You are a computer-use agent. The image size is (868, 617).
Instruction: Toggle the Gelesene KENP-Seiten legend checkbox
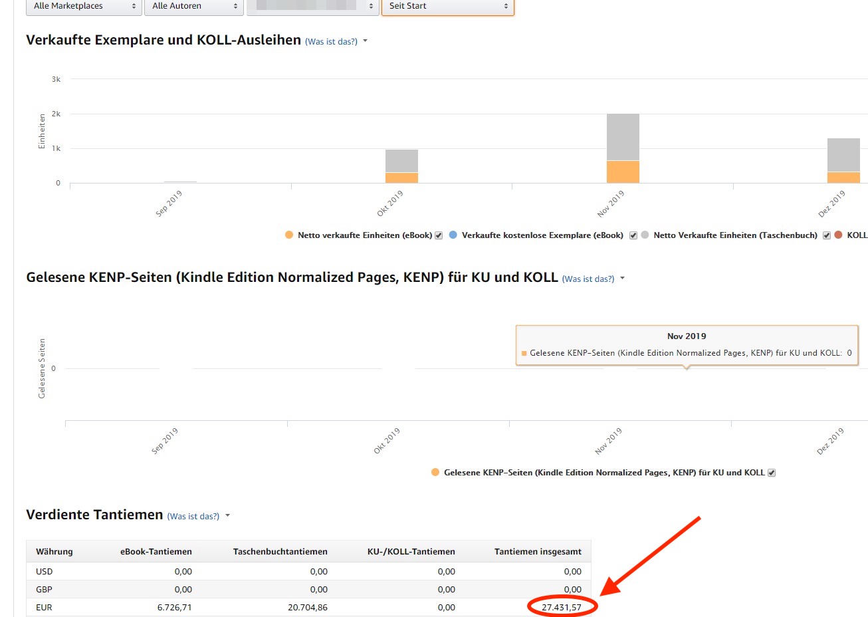click(x=770, y=472)
